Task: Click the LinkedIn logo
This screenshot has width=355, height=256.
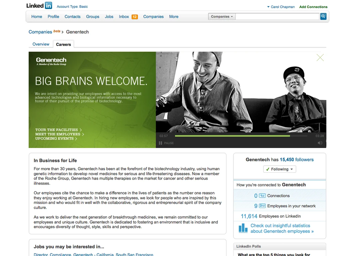Action: [39, 5]
